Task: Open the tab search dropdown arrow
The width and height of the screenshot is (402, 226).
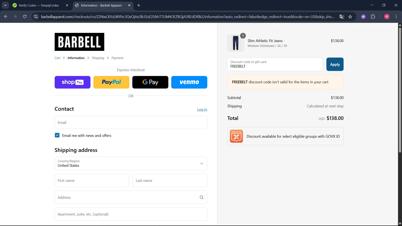Action: [5, 5]
